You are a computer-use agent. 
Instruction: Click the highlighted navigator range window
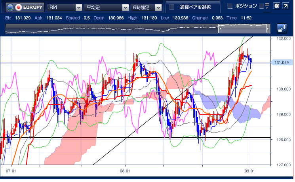pos(244,28)
